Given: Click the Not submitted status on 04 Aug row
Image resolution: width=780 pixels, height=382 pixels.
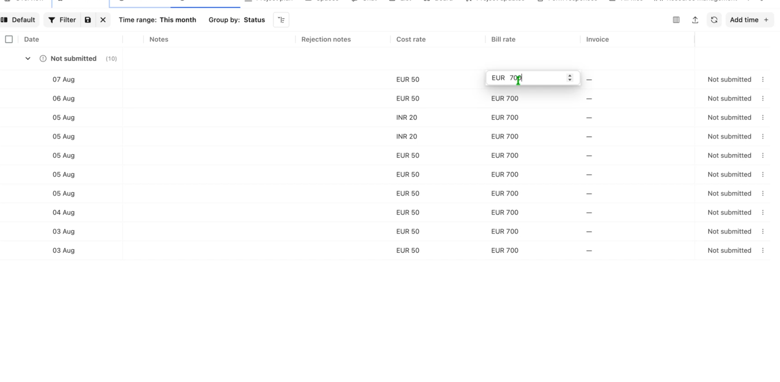Looking at the screenshot, I should tap(729, 212).
